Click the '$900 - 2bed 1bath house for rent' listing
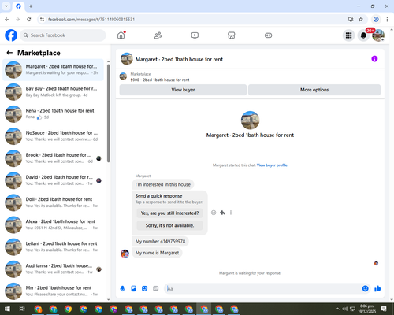The height and width of the screenshot is (315, 394). pyautogui.click(x=160, y=80)
